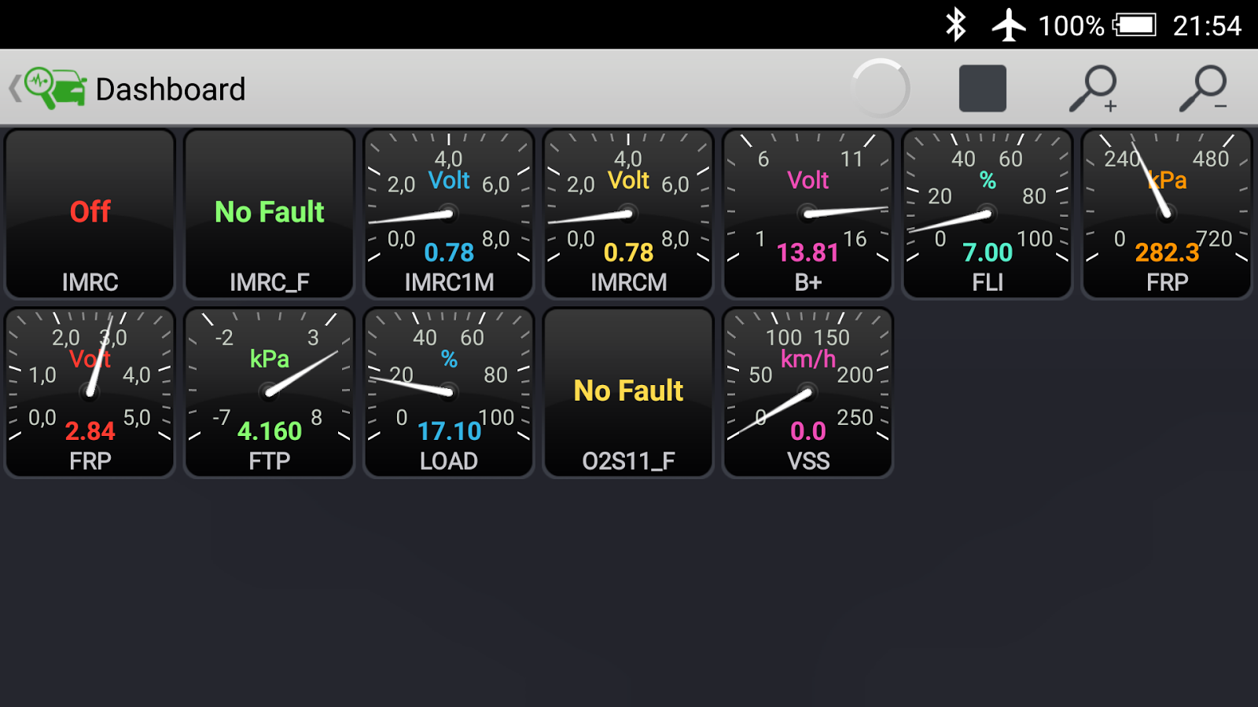The width and height of the screenshot is (1258, 707).
Task: Select the FRP gauge showing 282.3 kPa
Action: [x=1167, y=214]
